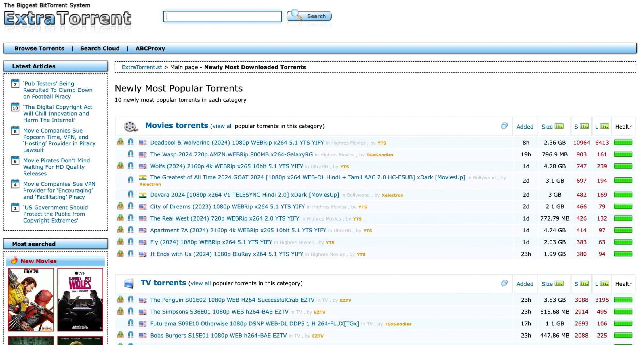
Task: Open Wolfs (2024) 2160p 4k torrent title
Action: (226, 166)
